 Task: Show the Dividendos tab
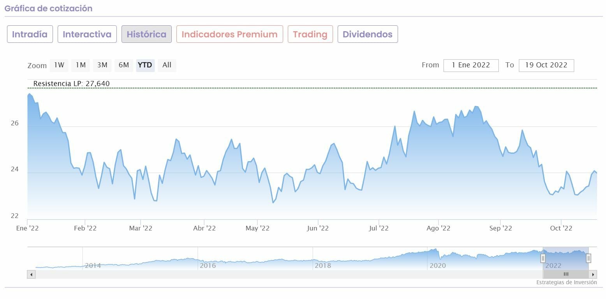[x=367, y=34]
